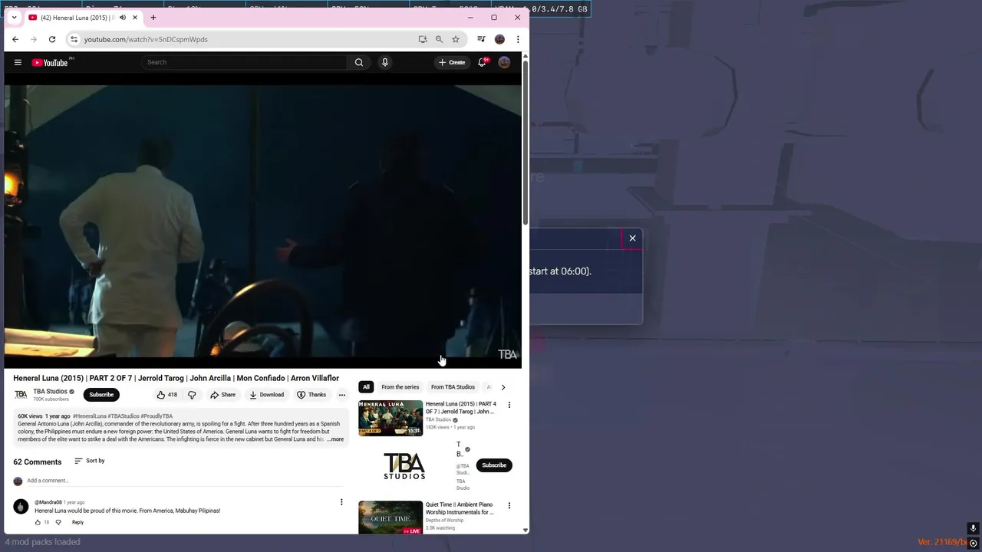Click the install app icon in the address bar
The height and width of the screenshot is (552, 982).
[x=423, y=39]
